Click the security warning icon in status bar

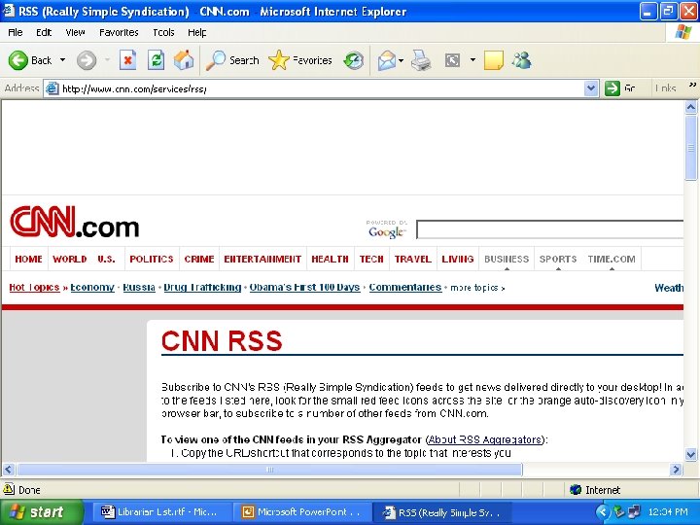click(9, 489)
